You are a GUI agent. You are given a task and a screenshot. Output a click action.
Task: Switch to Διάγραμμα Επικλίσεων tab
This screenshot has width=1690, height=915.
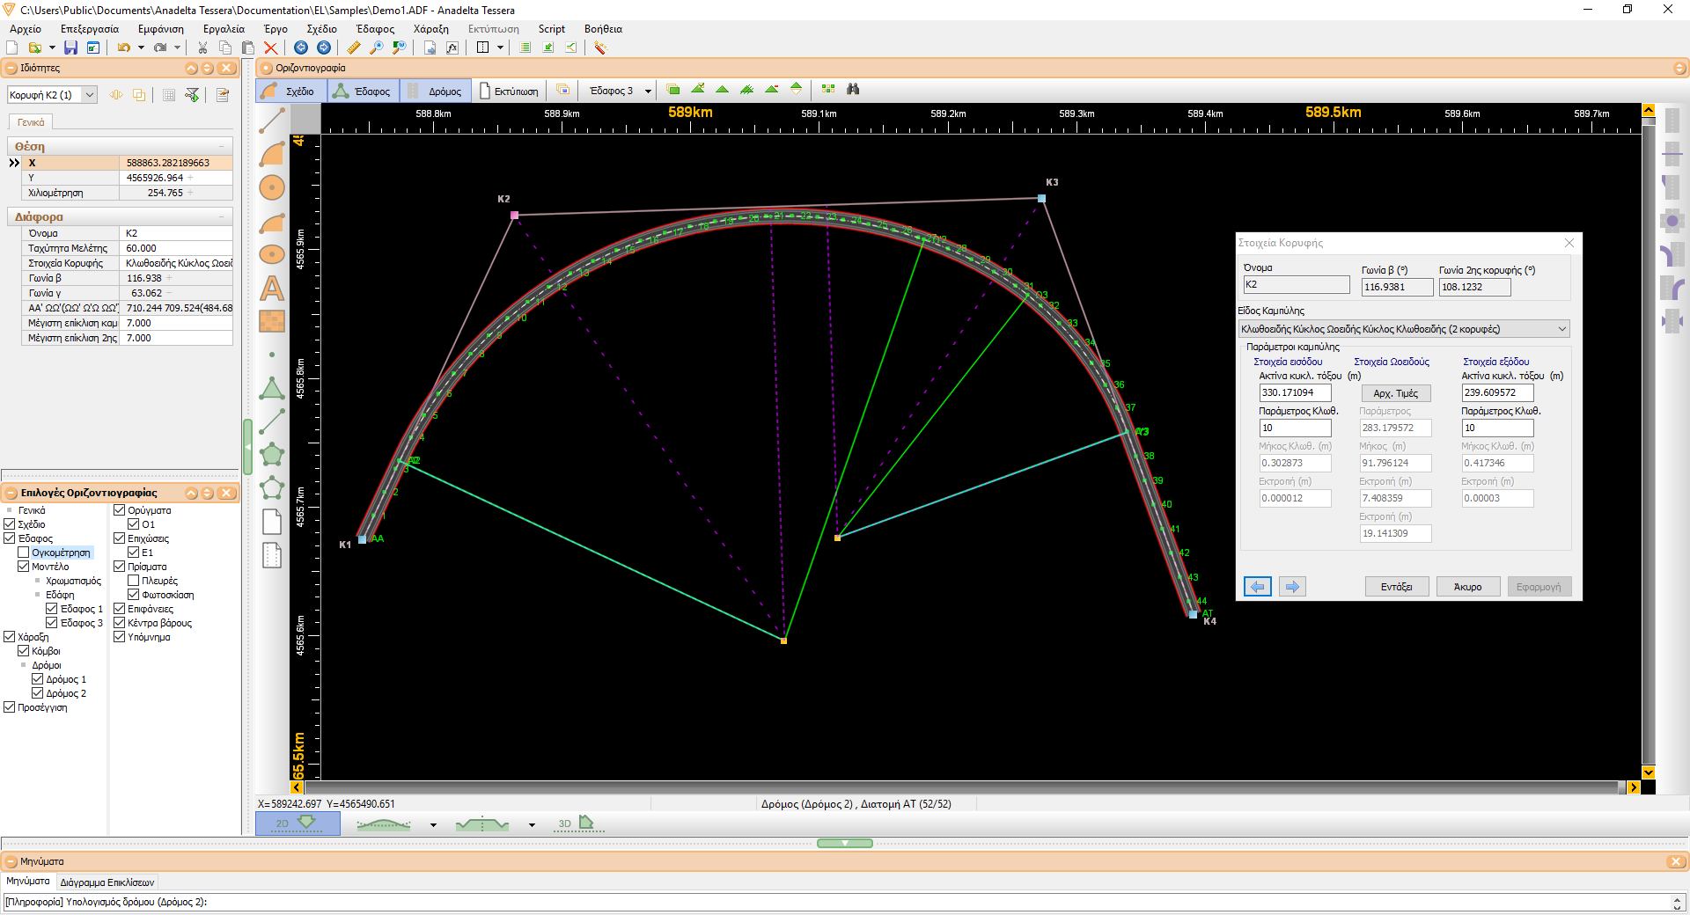pos(107,882)
